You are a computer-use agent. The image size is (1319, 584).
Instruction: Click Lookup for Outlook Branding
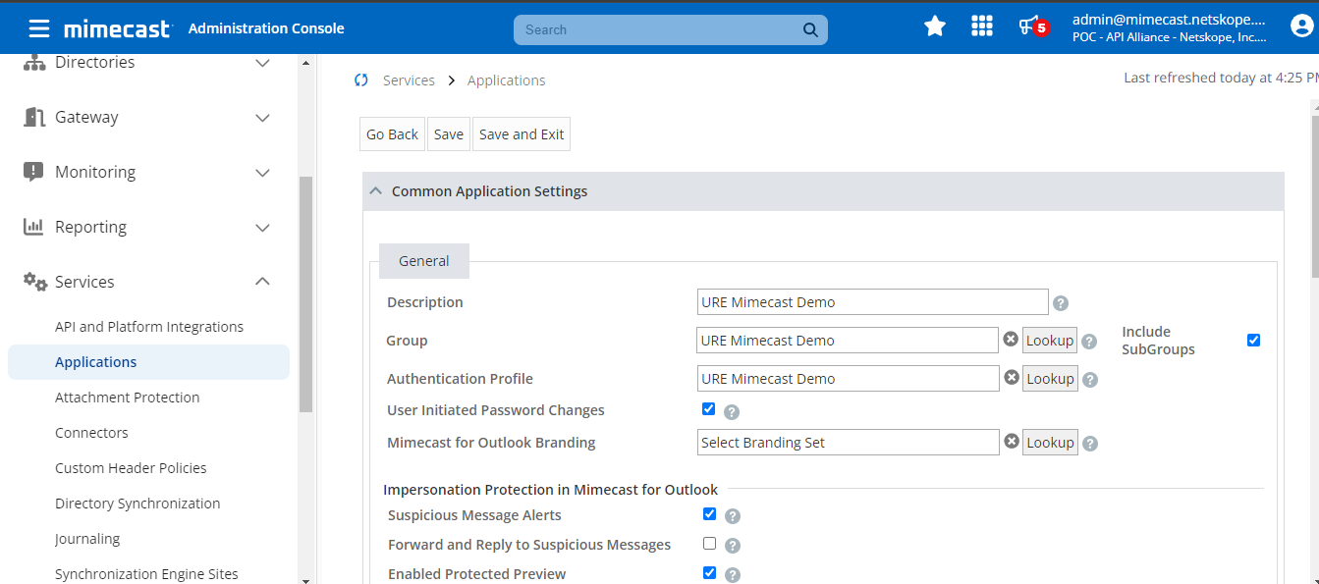tap(1050, 443)
